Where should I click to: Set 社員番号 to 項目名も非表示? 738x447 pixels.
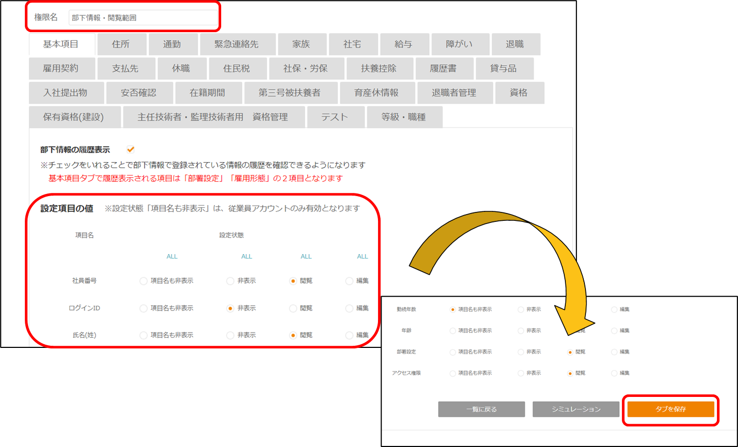[144, 281]
